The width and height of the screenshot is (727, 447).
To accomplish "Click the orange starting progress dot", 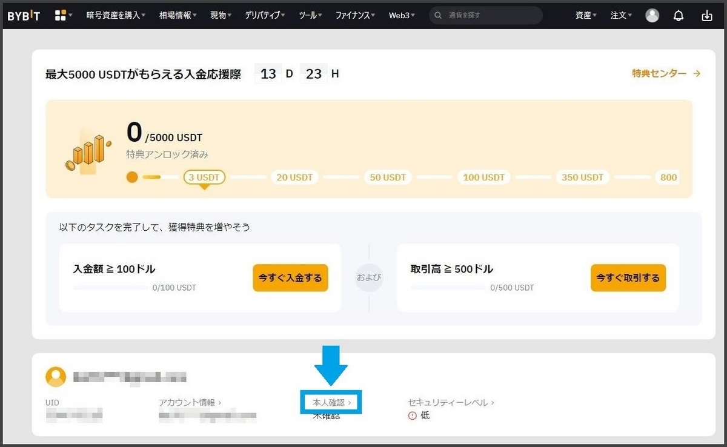I will tap(133, 177).
